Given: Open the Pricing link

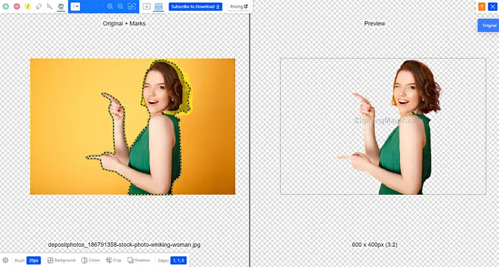Looking at the screenshot, I should click(239, 7).
